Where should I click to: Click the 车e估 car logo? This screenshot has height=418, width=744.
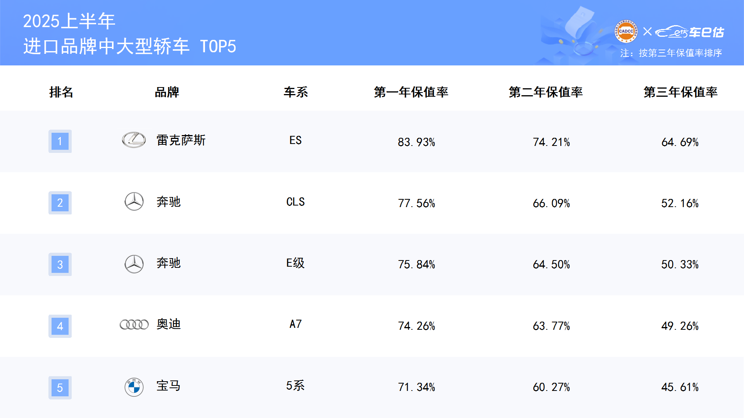click(x=690, y=32)
